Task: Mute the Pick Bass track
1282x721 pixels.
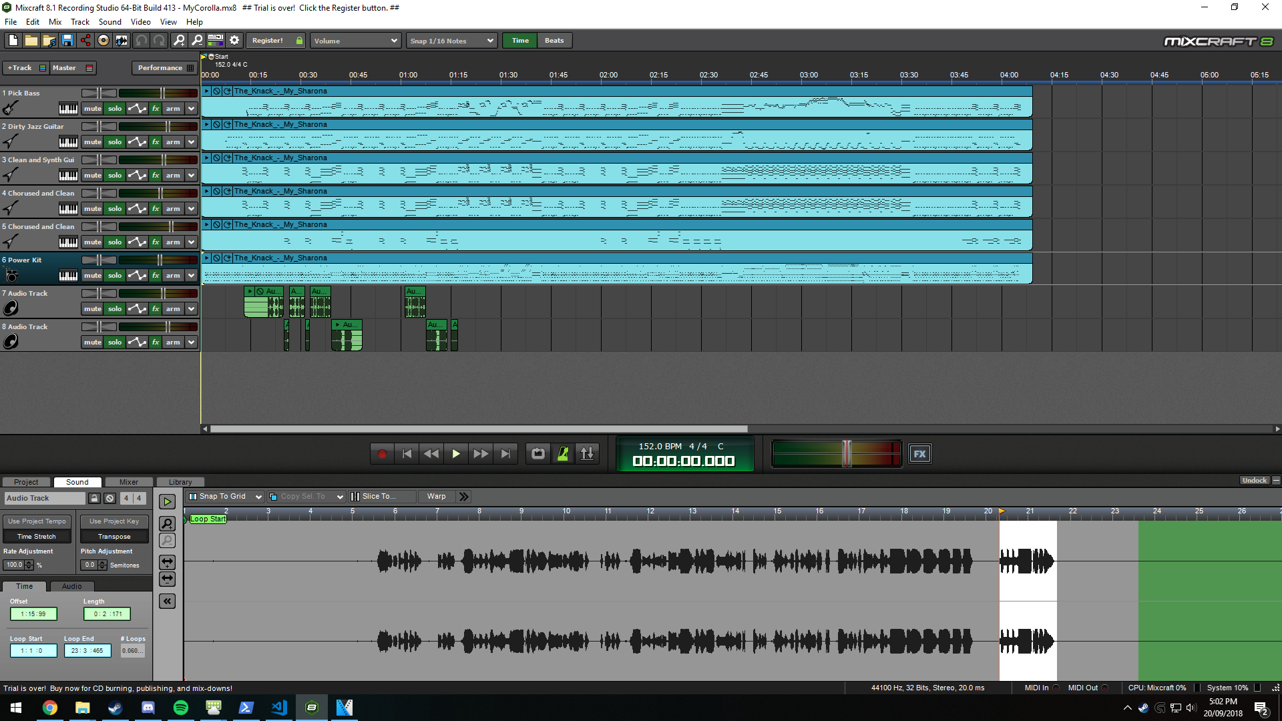Action: (93, 109)
